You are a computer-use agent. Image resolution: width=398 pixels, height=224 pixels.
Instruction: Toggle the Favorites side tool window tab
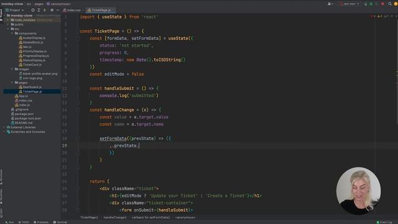[x=1, y=197]
